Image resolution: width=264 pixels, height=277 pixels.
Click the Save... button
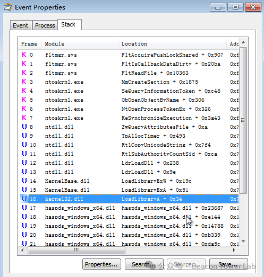point(228,264)
